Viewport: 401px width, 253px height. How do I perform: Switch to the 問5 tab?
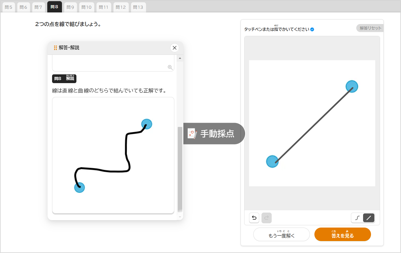9,7
